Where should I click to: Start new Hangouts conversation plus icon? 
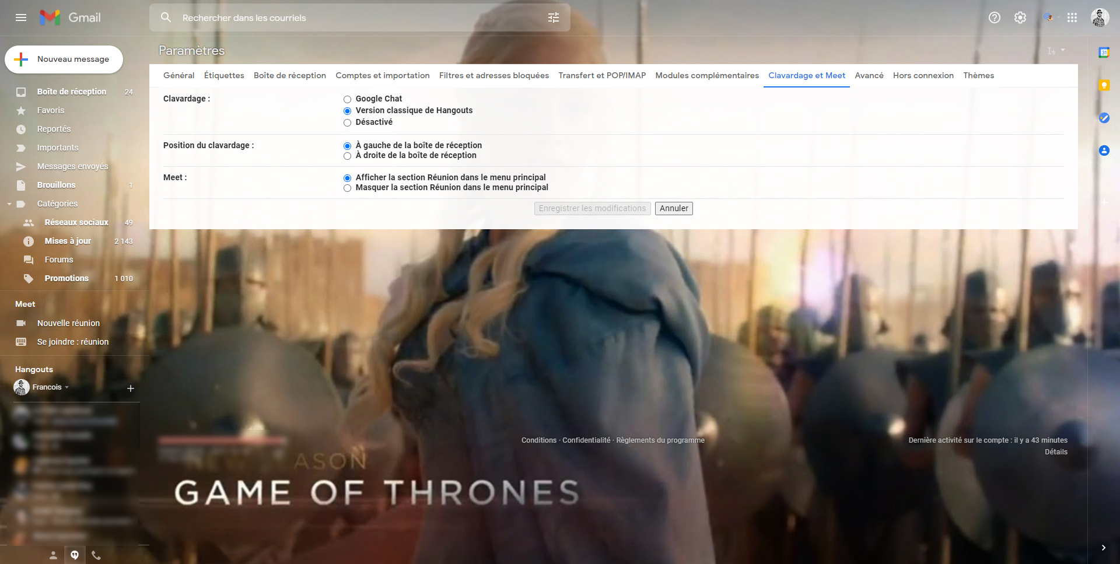[131, 388]
